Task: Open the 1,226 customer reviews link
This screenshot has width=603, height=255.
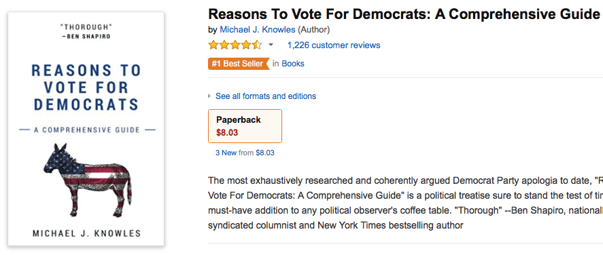Action: pos(334,45)
